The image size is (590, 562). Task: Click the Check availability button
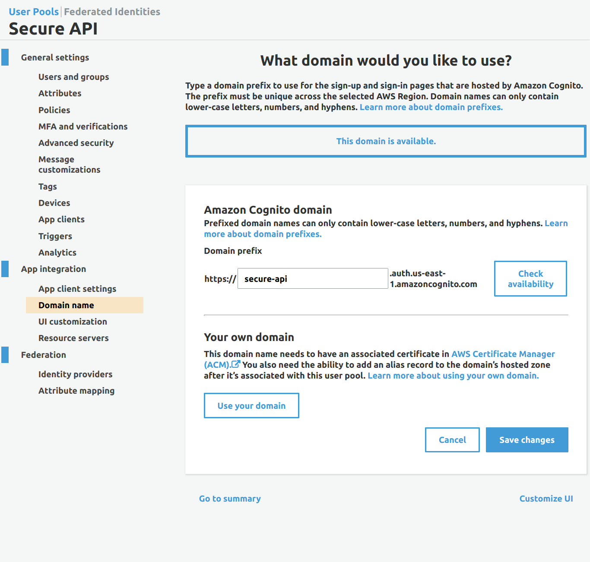pos(530,278)
